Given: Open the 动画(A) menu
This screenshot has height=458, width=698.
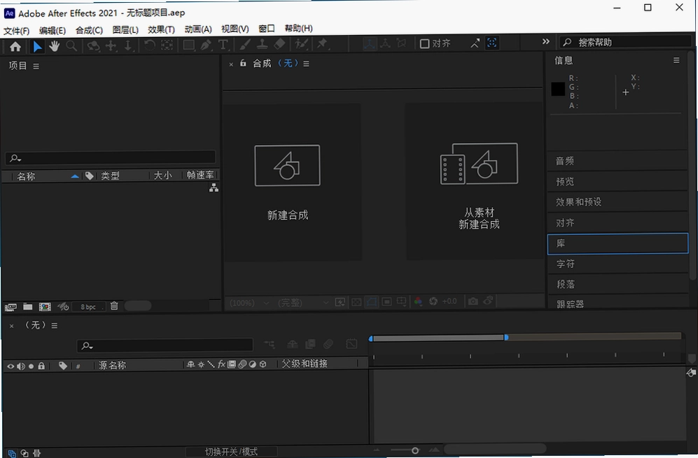Looking at the screenshot, I should point(198,29).
